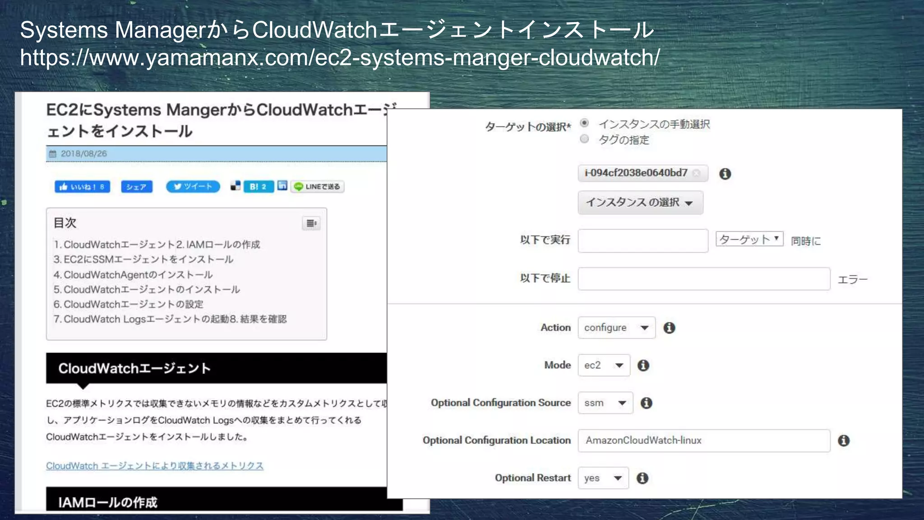Viewport: 924px width, 520px height.
Task: Click the Hatena B! bookmark button
Action: (x=259, y=186)
